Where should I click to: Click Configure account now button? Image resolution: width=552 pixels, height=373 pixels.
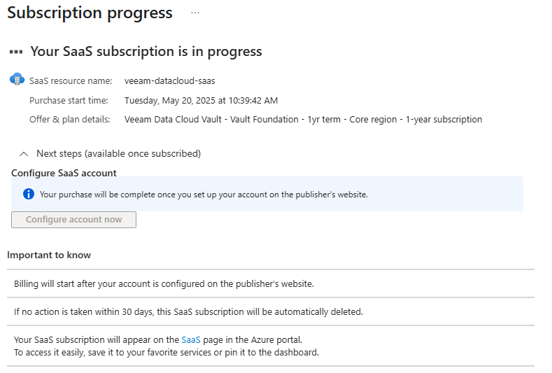point(73,220)
